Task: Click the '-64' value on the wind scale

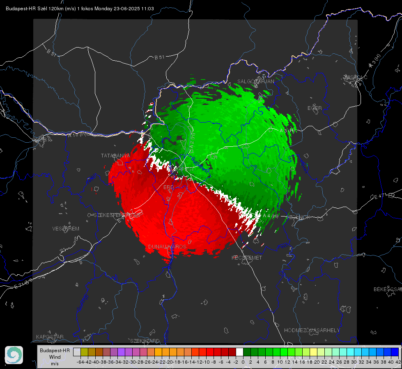Action: 80,362
